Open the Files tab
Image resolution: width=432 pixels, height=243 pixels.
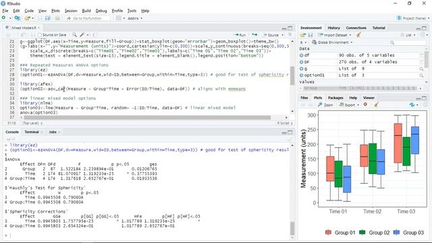pyautogui.click(x=304, y=98)
